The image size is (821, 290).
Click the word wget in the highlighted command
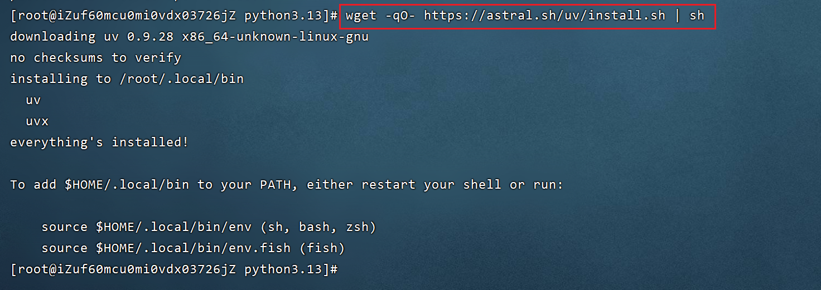361,15
